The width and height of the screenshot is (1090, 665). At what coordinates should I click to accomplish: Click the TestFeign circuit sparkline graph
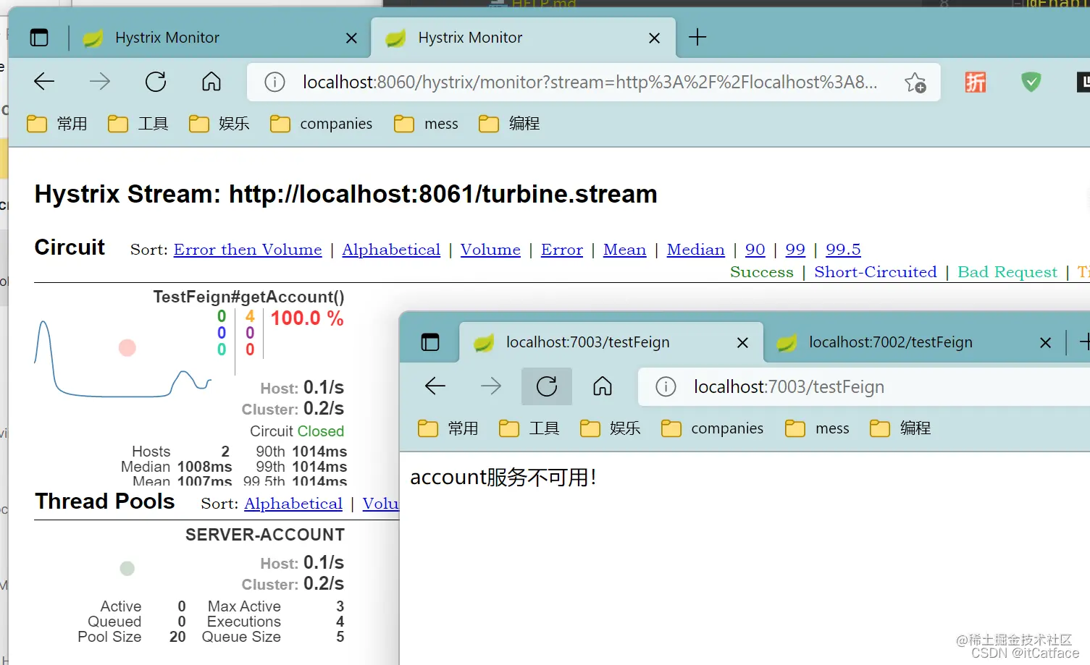[x=122, y=360]
